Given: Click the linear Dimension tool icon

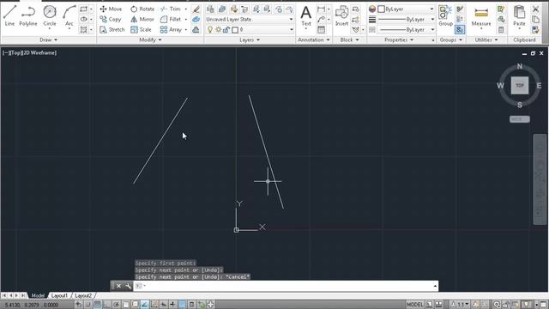Looking at the screenshot, I should coord(321,9).
